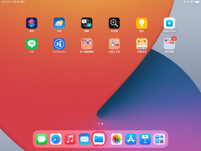Screen dimensions: 201x151
Task: Open the Tips app (提示)
Action: pos(142,23)
